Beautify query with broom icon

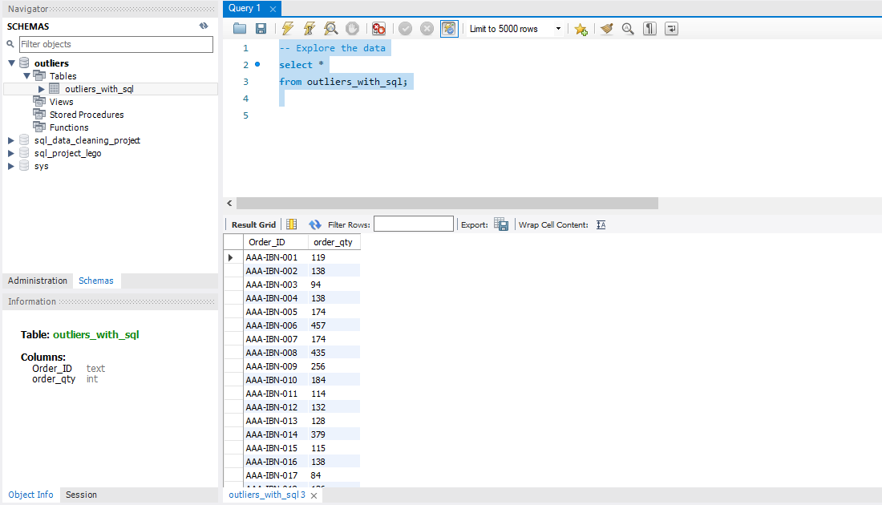pyautogui.click(x=606, y=29)
